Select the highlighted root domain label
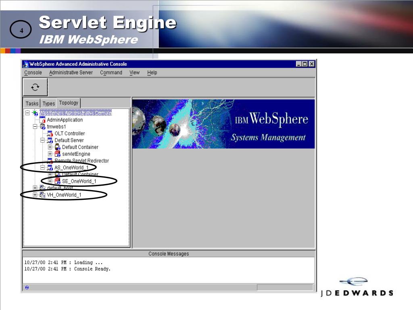The width and height of the screenshot is (413, 310). click(75, 113)
